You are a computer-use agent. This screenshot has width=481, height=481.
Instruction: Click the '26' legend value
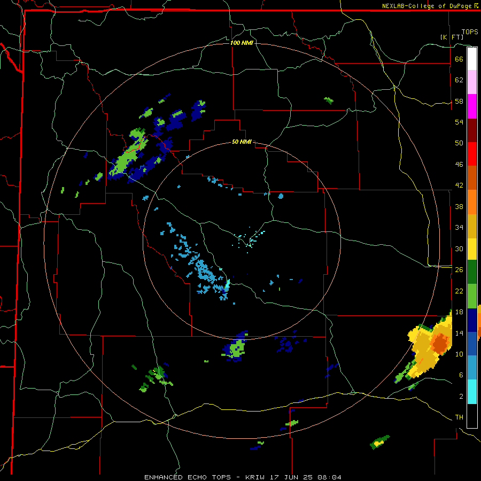[459, 270]
